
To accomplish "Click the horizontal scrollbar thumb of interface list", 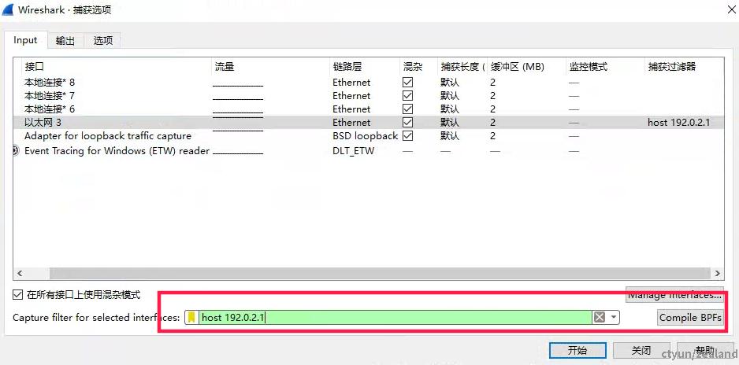I will coord(379,273).
